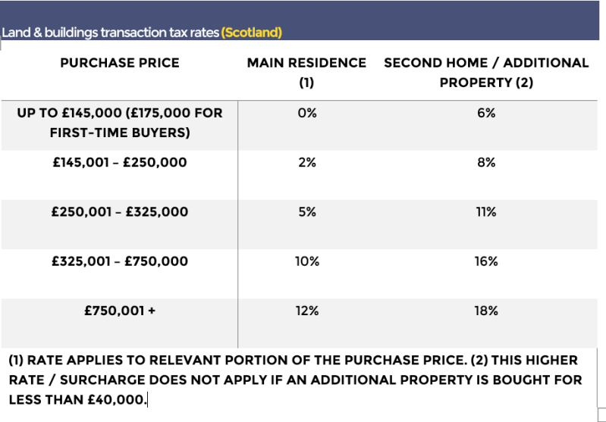Click the 'SECOND HOME / ADDITIONAL PROPERTY (2)' header
Viewport: 606px width, 422px height.
486,73
